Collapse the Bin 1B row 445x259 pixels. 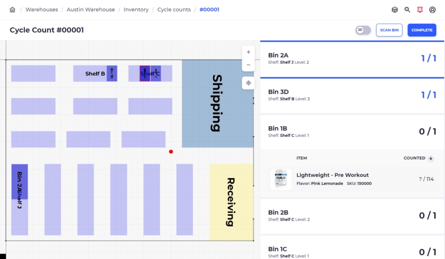[352, 132]
